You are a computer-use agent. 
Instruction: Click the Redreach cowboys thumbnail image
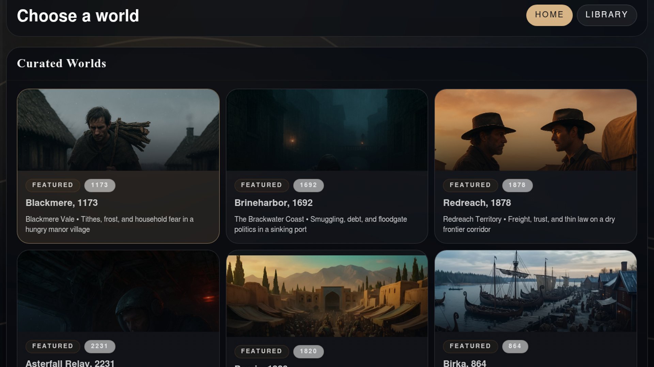click(535, 130)
